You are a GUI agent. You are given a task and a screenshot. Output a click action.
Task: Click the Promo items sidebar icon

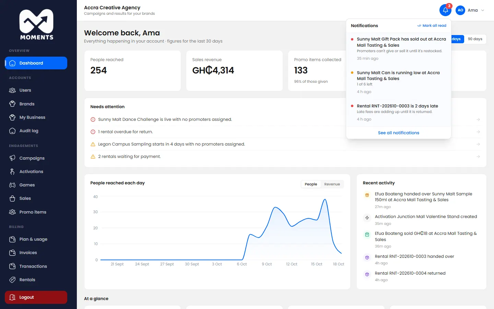(x=12, y=212)
